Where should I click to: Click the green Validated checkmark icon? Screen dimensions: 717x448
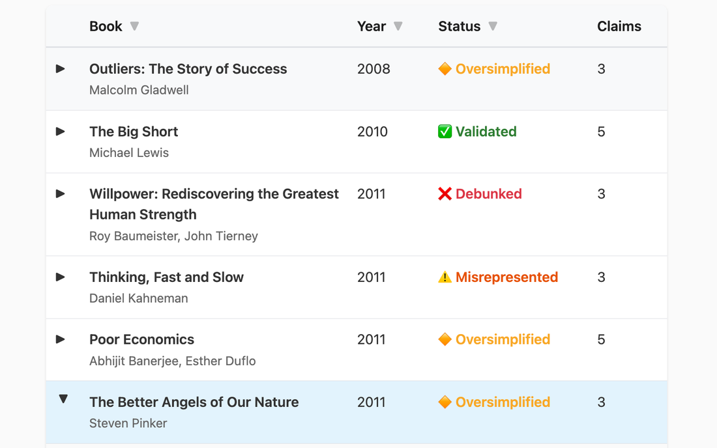pyautogui.click(x=445, y=132)
